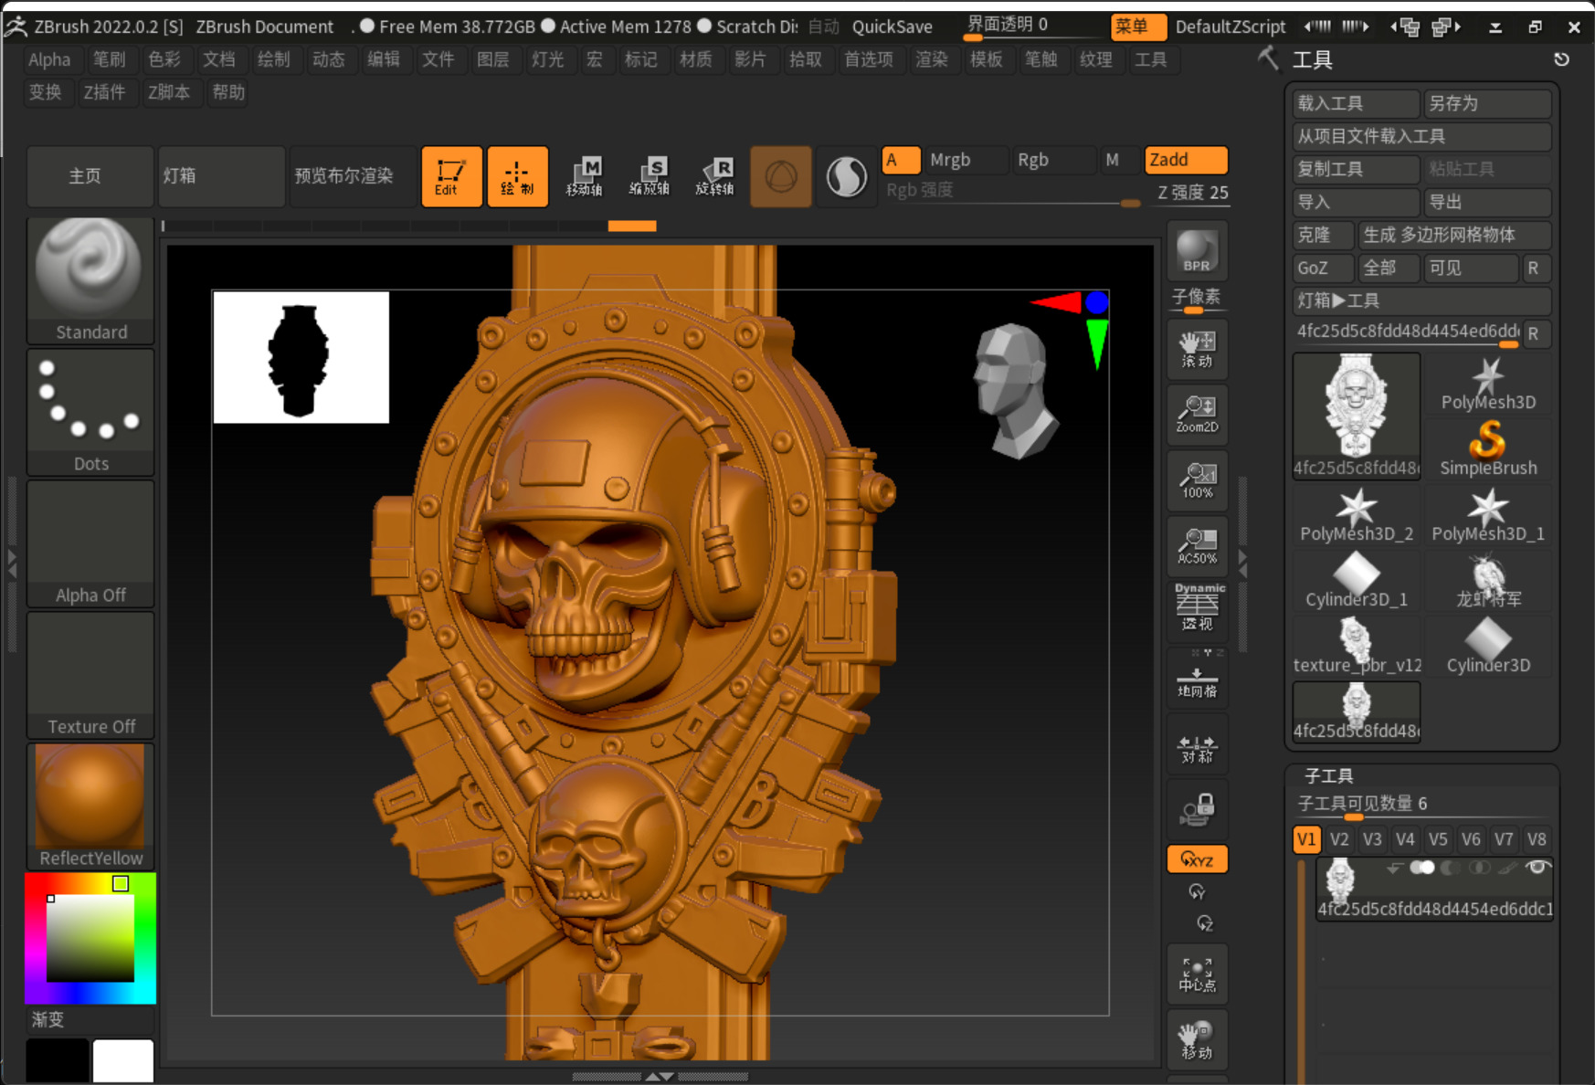Open the 笔刷 (Brush) menu
Image resolution: width=1595 pixels, height=1085 pixels.
(110, 59)
